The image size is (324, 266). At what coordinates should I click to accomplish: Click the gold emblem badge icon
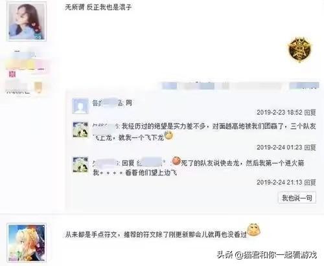[299, 49]
